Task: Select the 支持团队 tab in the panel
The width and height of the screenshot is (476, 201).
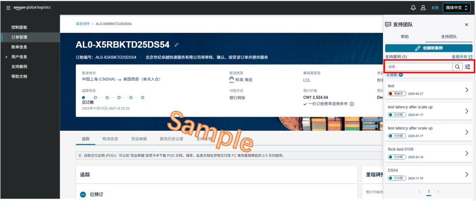Action: 449,36
